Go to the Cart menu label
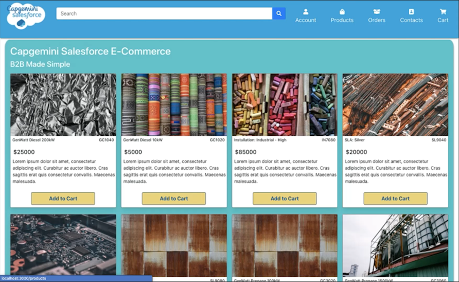 point(443,20)
